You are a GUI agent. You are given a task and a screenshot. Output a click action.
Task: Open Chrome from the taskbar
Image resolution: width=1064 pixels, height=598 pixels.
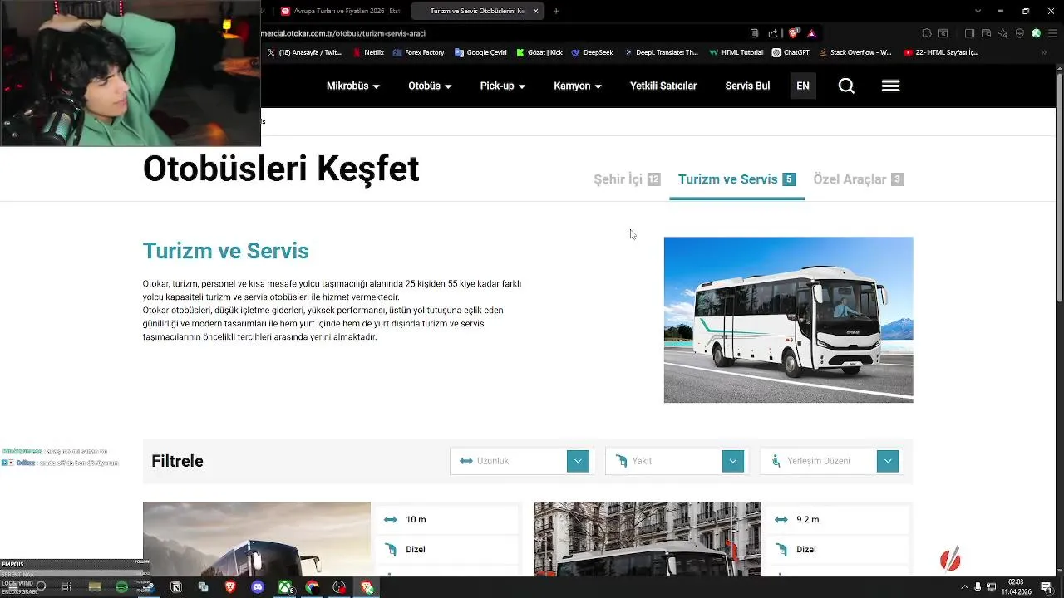[312, 587]
